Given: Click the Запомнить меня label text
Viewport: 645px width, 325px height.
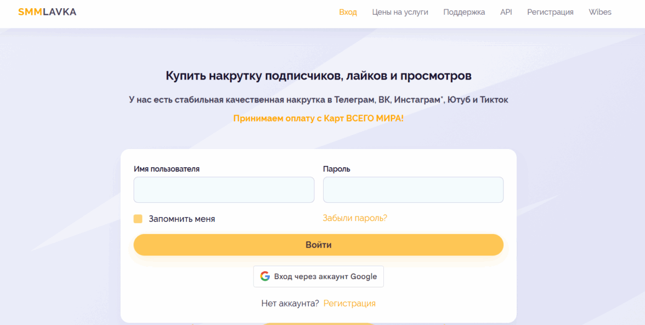Looking at the screenshot, I should point(182,219).
